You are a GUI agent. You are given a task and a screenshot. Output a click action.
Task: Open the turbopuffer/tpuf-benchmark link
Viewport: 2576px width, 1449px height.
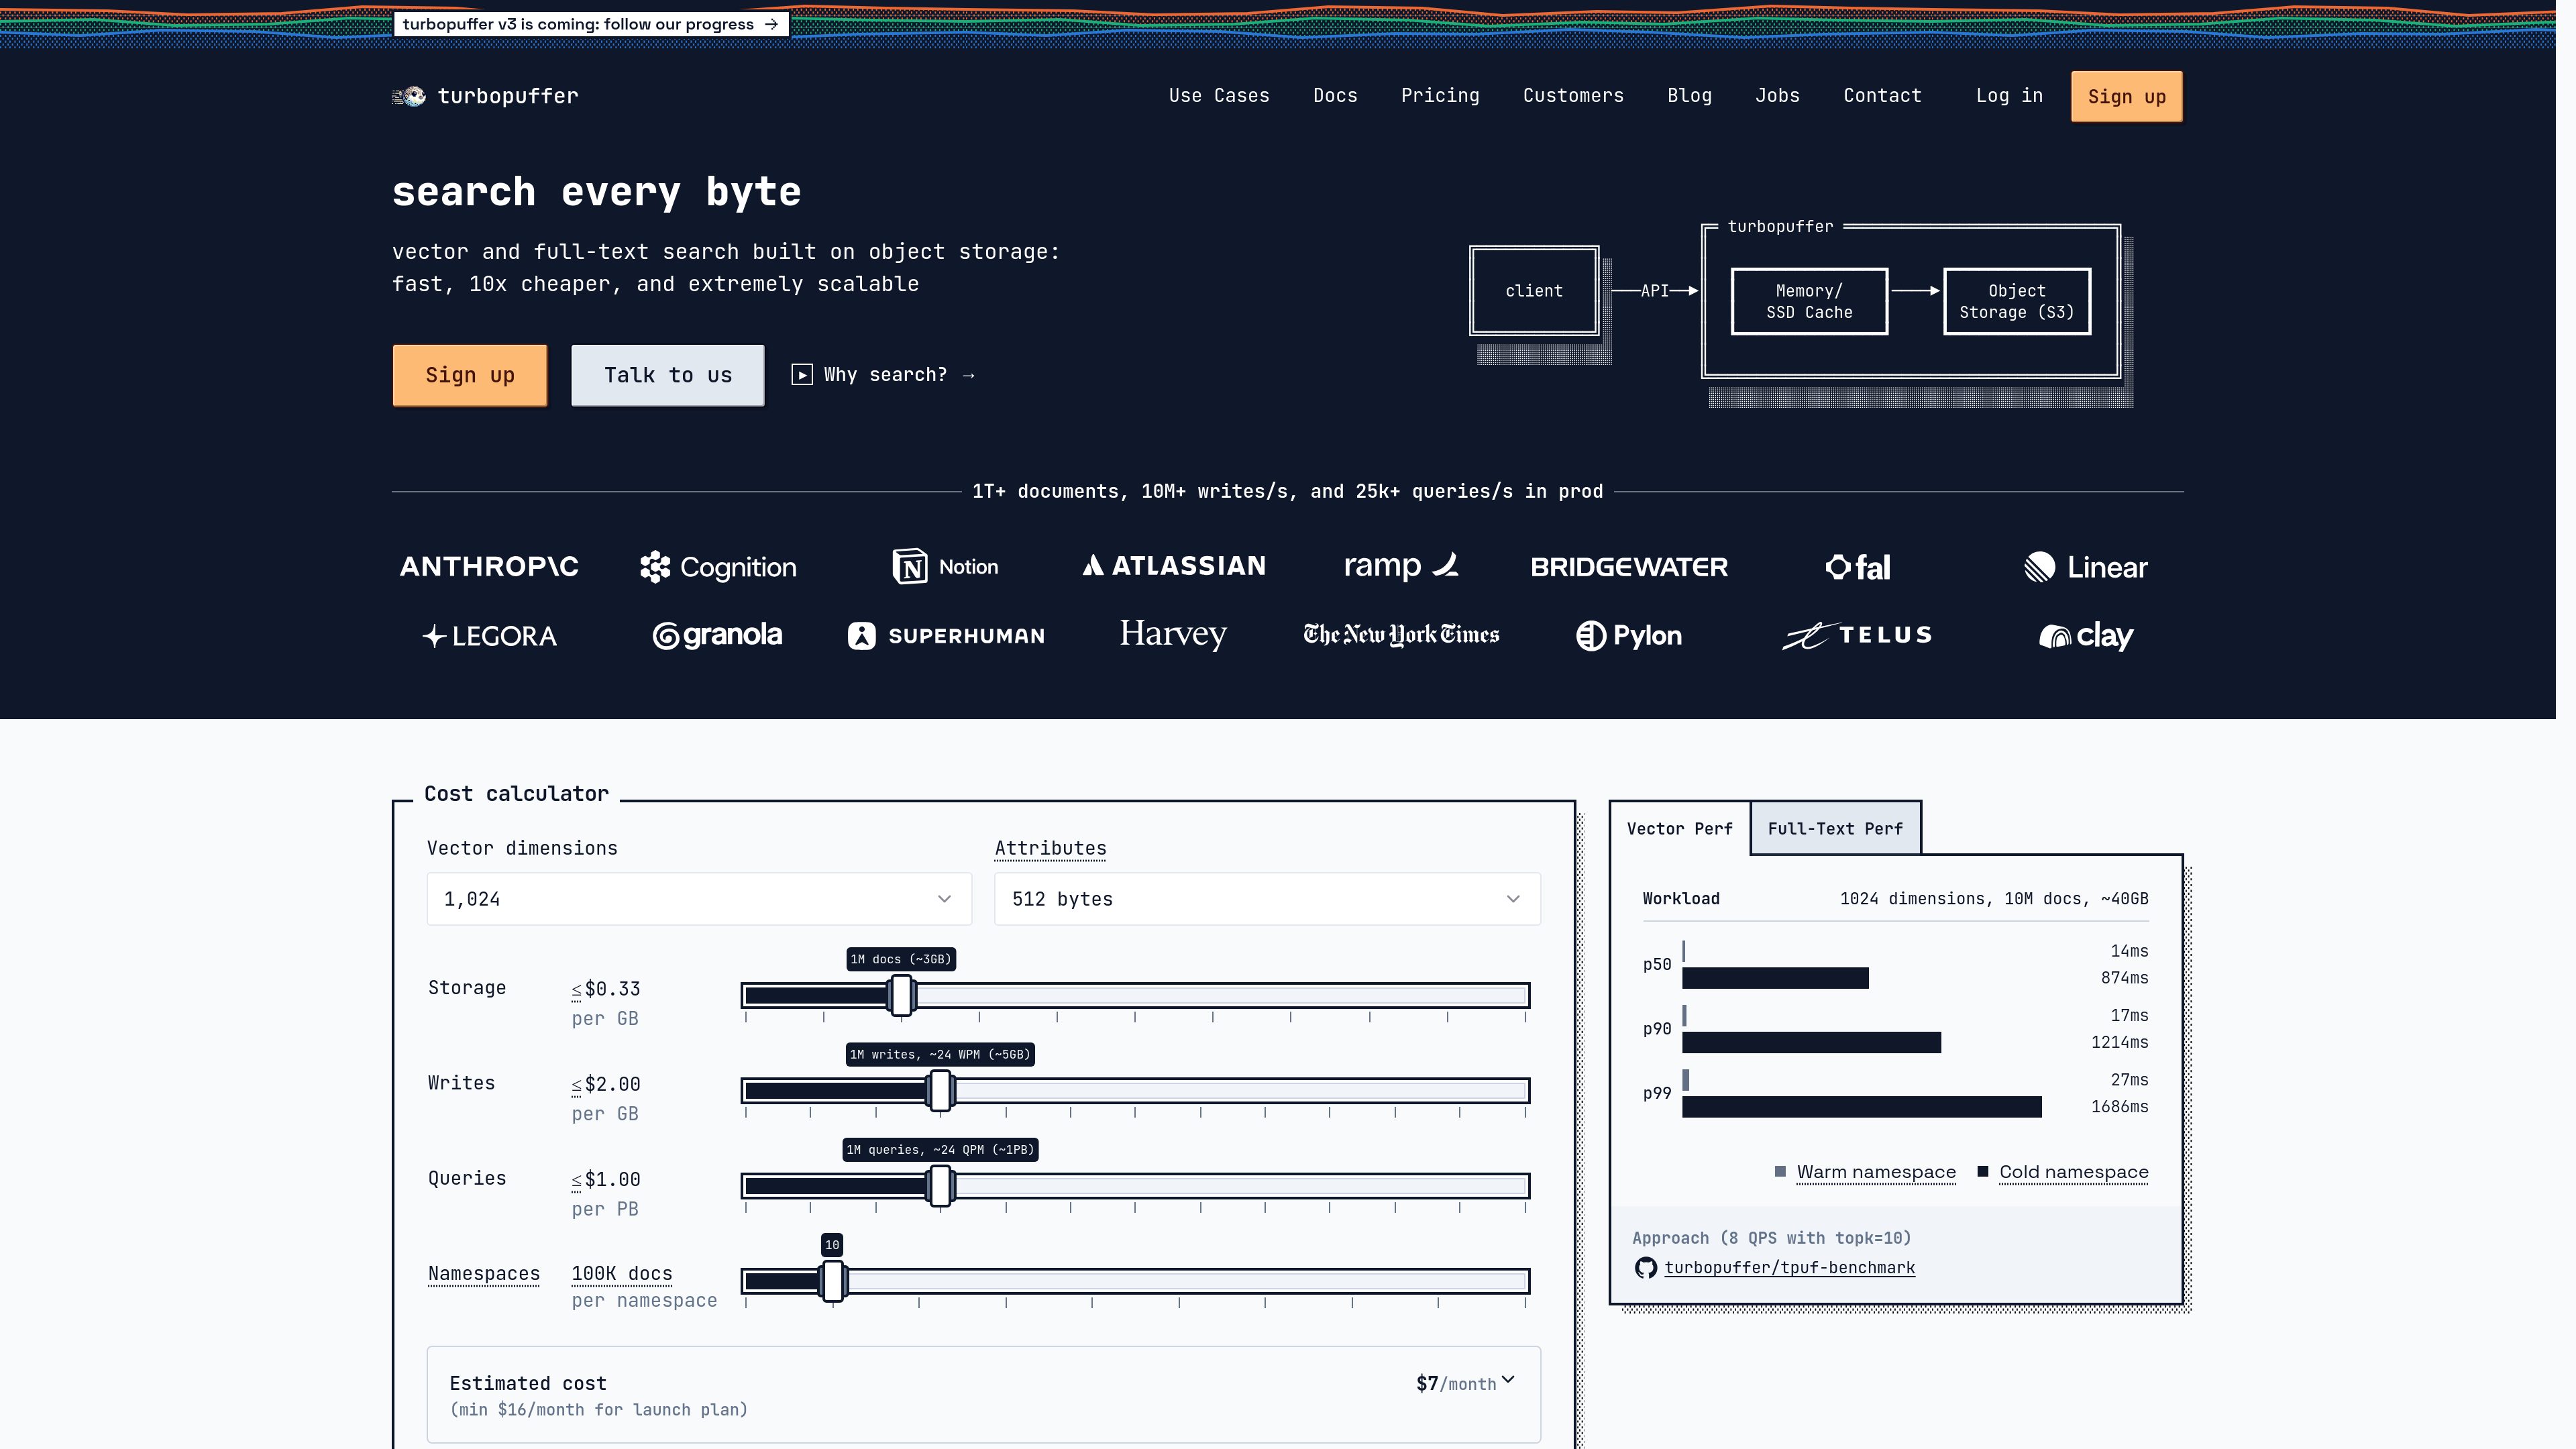coord(1789,1268)
